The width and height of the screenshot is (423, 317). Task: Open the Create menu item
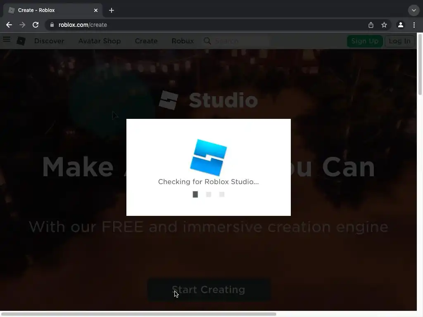tap(146, 41)
